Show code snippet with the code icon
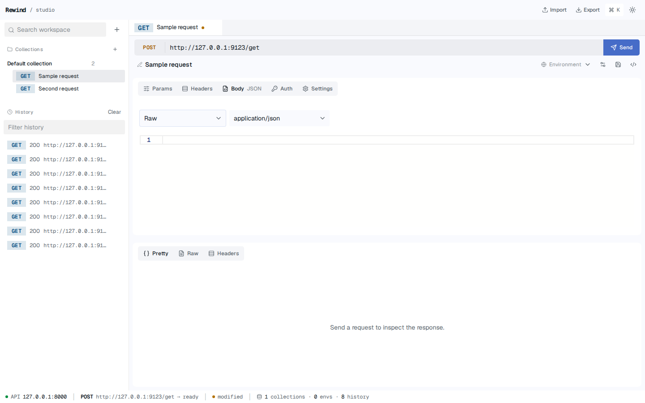Image resolution: width=645 pixels, height=403 pixels. click(x=633, y=64)
